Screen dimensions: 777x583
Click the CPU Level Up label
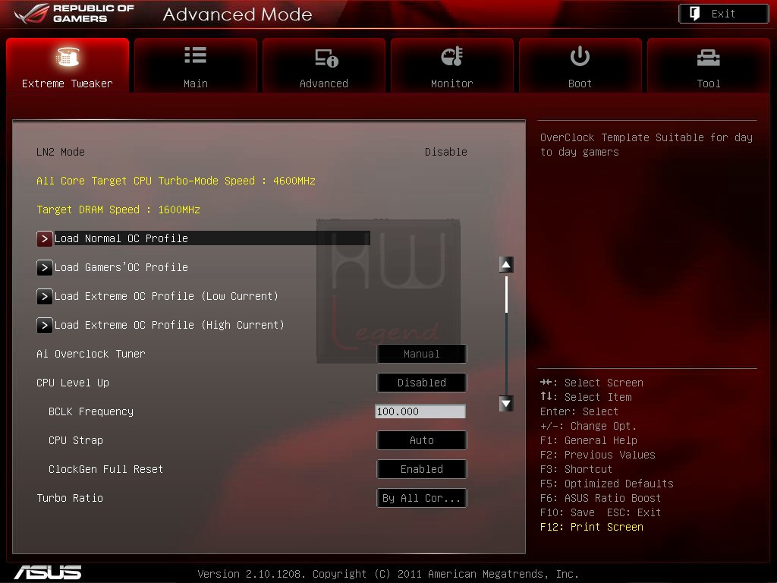tap(73, 383)
